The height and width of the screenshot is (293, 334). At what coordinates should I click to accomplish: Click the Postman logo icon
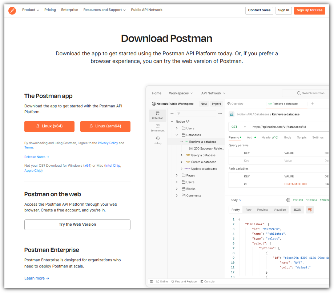[x=12, y=11]
